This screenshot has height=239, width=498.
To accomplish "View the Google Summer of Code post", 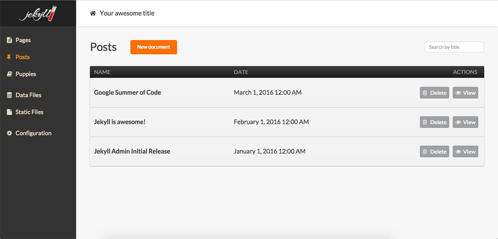I will coord(465,93).
